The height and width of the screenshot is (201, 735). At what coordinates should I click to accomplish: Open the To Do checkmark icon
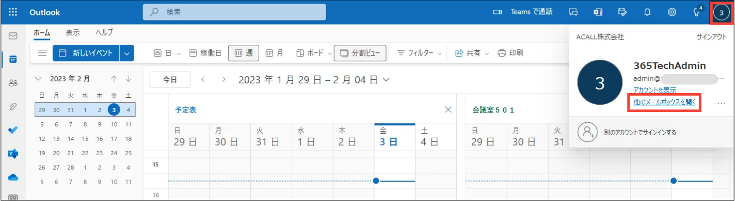tap(13, 130)
